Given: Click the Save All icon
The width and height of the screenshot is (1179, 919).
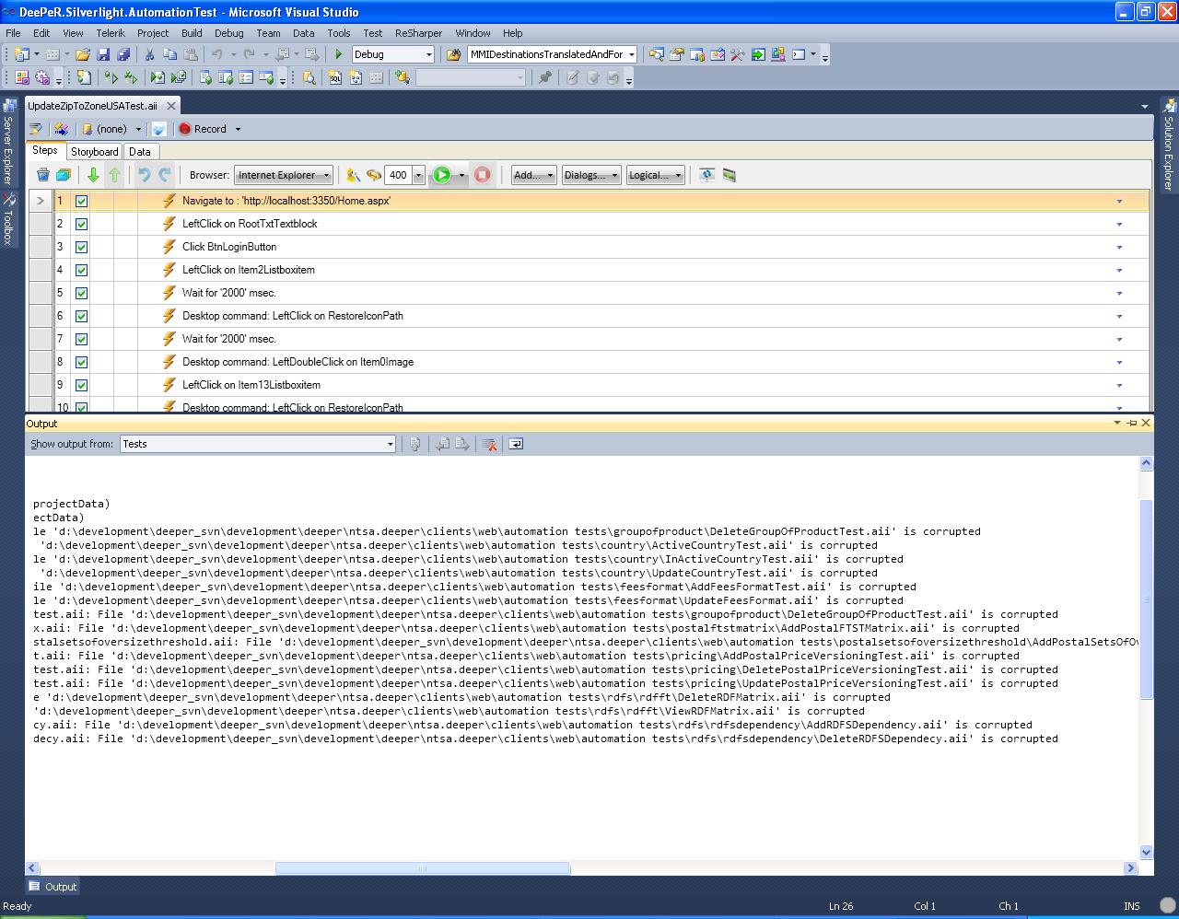Looking at the screenshot, I should [123, 54].
